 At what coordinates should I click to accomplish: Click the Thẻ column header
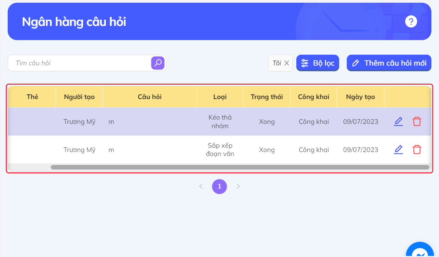[32, 97]
